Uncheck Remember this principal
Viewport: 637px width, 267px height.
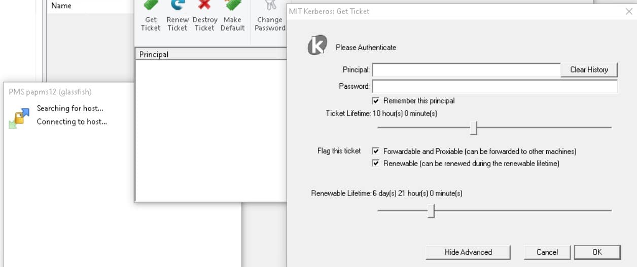coord(376,100)
